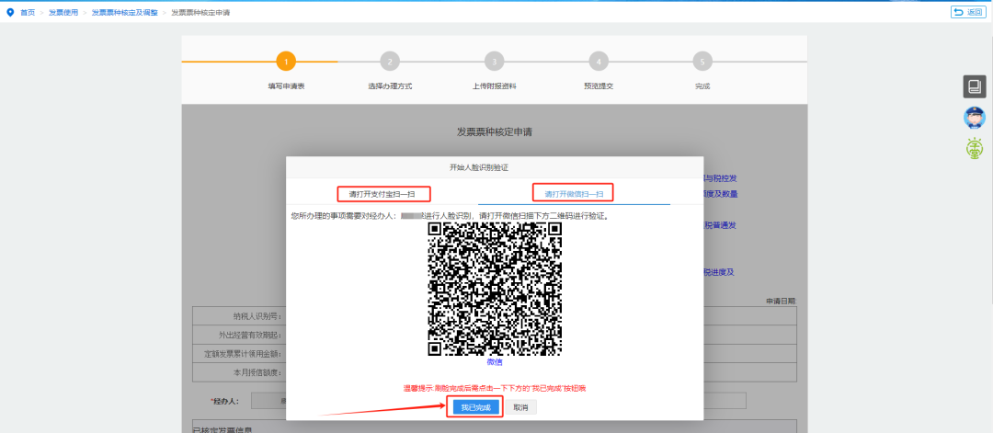Select step 4 circle 预览提交
The height and width of the screenshot is (433, 993).
(x=599, y=62)
